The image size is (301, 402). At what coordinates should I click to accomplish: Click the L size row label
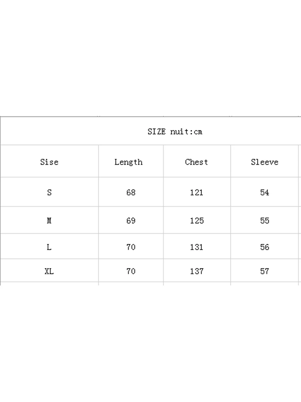click(49, 247)
